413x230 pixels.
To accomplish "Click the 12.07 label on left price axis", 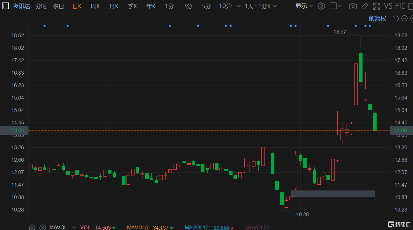I will (x=18, y=172).
